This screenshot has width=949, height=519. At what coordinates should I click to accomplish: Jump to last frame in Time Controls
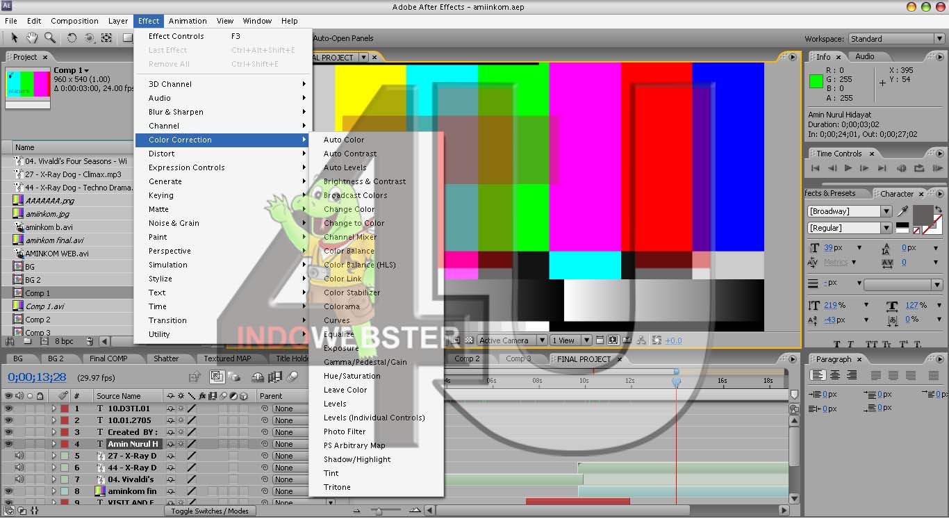(882, 168)
